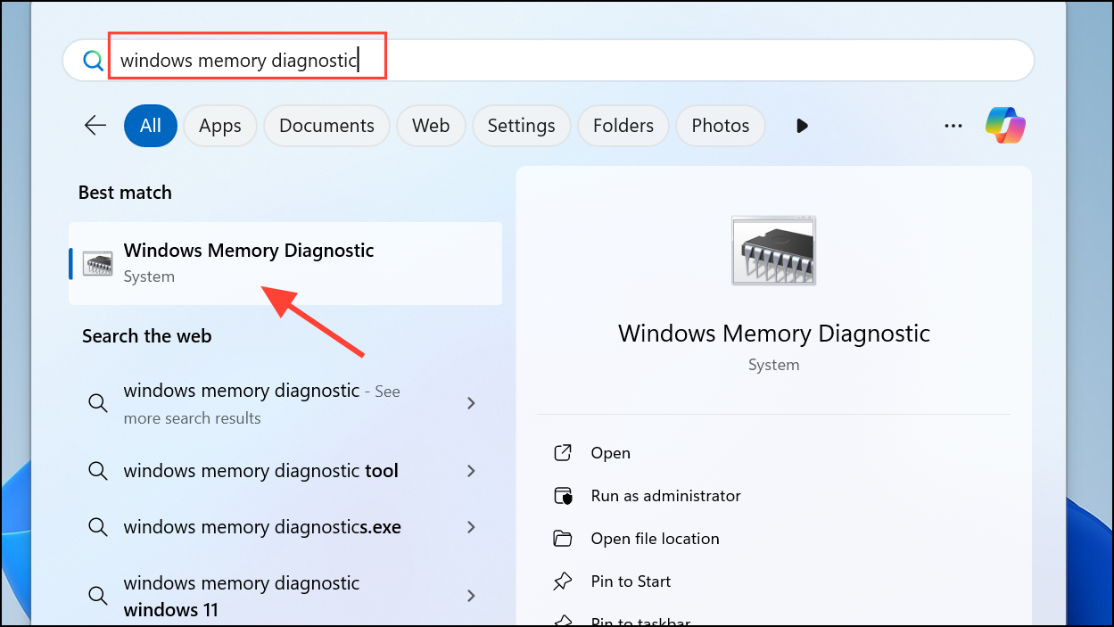The height and width of the screenshot is (627, 1114).
Task: Choose Pin to Start
Action: click(631, 582)
